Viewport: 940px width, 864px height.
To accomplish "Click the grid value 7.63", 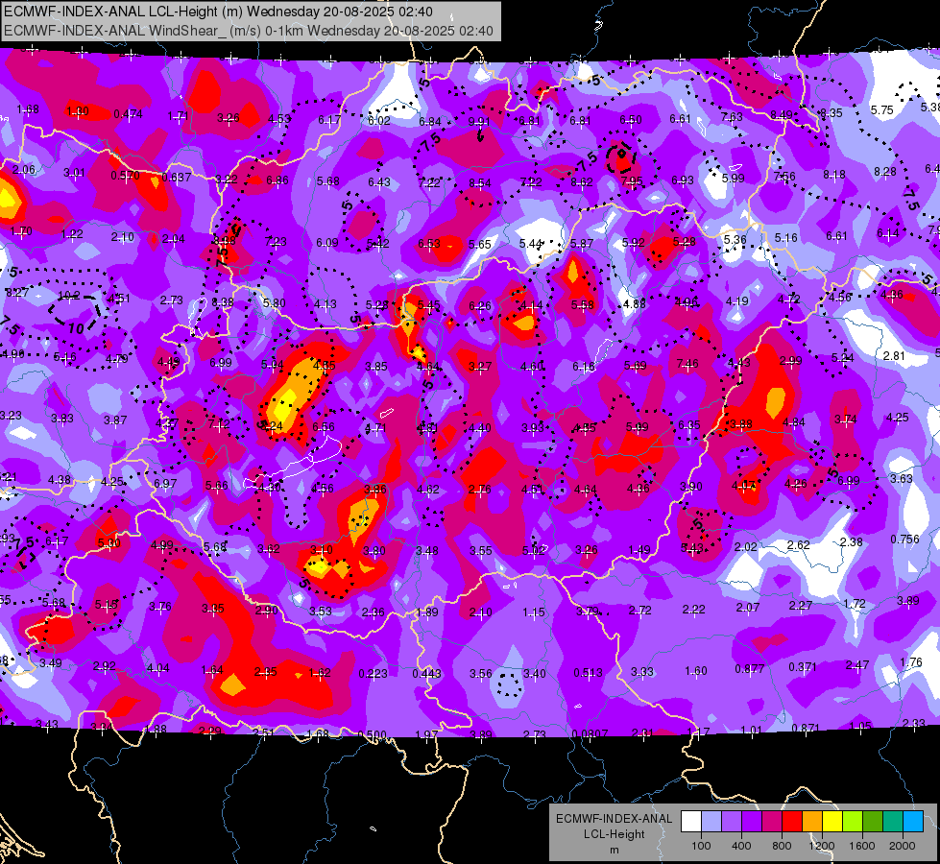I will [732, 117].
